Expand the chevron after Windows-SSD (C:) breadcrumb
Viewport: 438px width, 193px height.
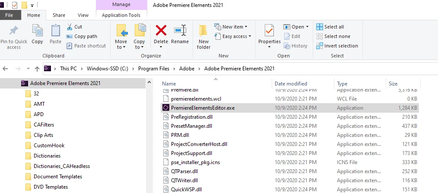coord(133,69)
